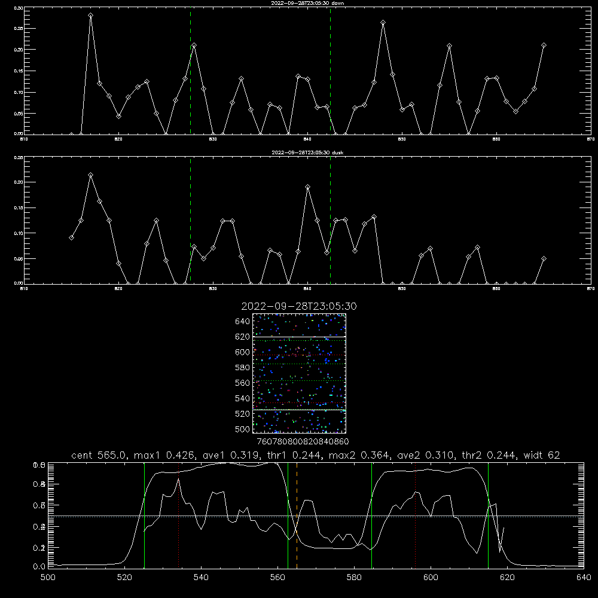Click the left green dashed line in dusk plot

click(x=190, y=220)
